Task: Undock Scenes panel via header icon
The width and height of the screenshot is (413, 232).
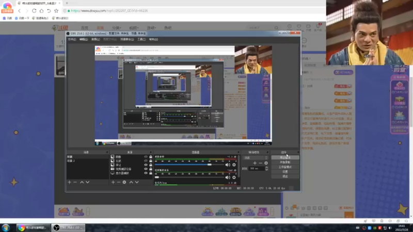Action: [x=107, y=152]
